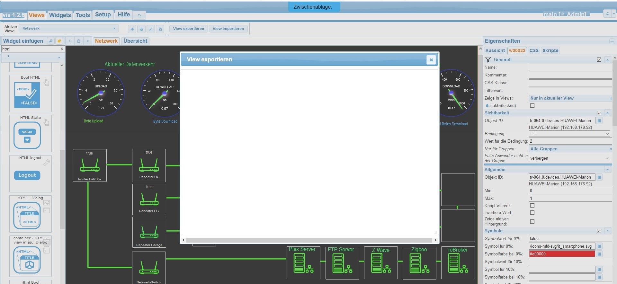Toggle the Generell section checkbox
617x284 pixels.
(599, 60)
